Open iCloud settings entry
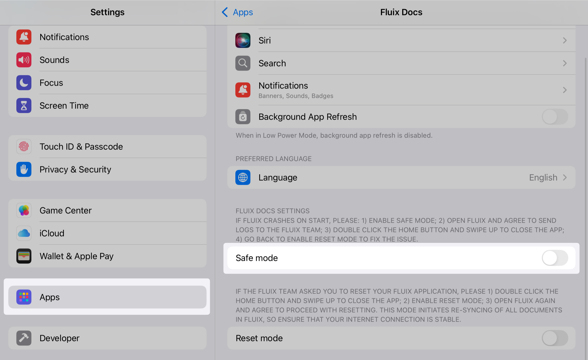 point(52,233)
